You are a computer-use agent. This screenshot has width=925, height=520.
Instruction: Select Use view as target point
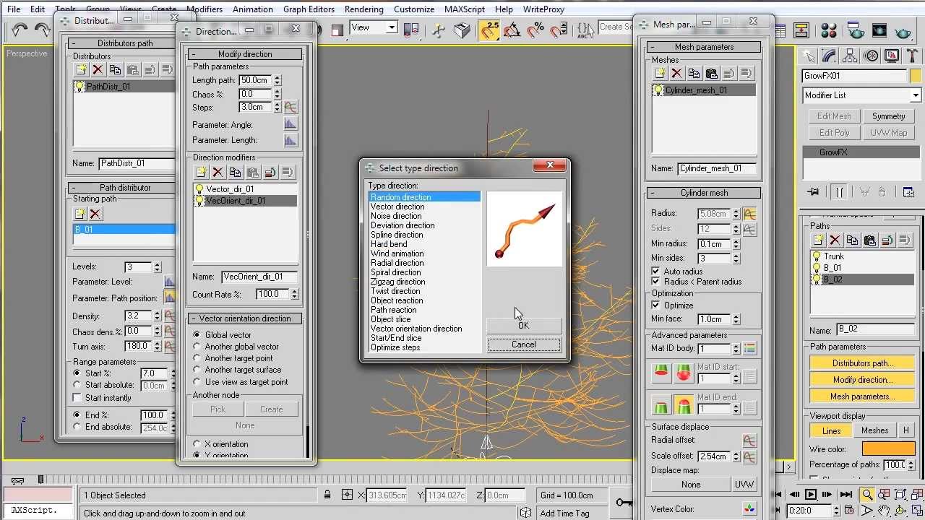(x=197, y=382)
